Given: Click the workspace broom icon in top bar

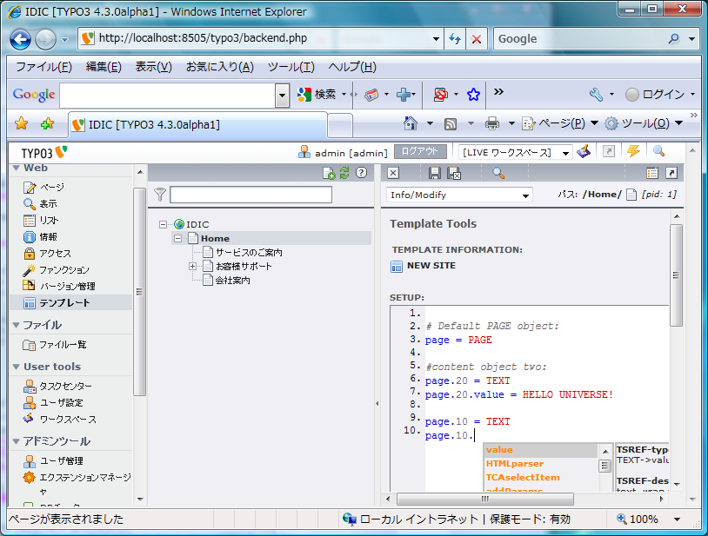Looking at the screenshot, I should coord(584,151).
